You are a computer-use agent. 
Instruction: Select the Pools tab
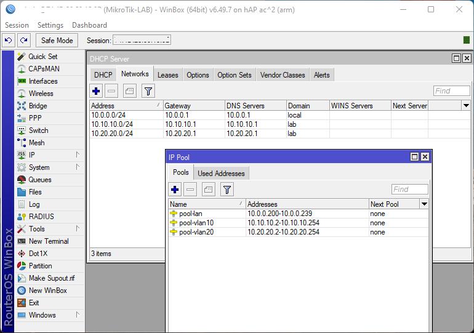pos(181,172)
